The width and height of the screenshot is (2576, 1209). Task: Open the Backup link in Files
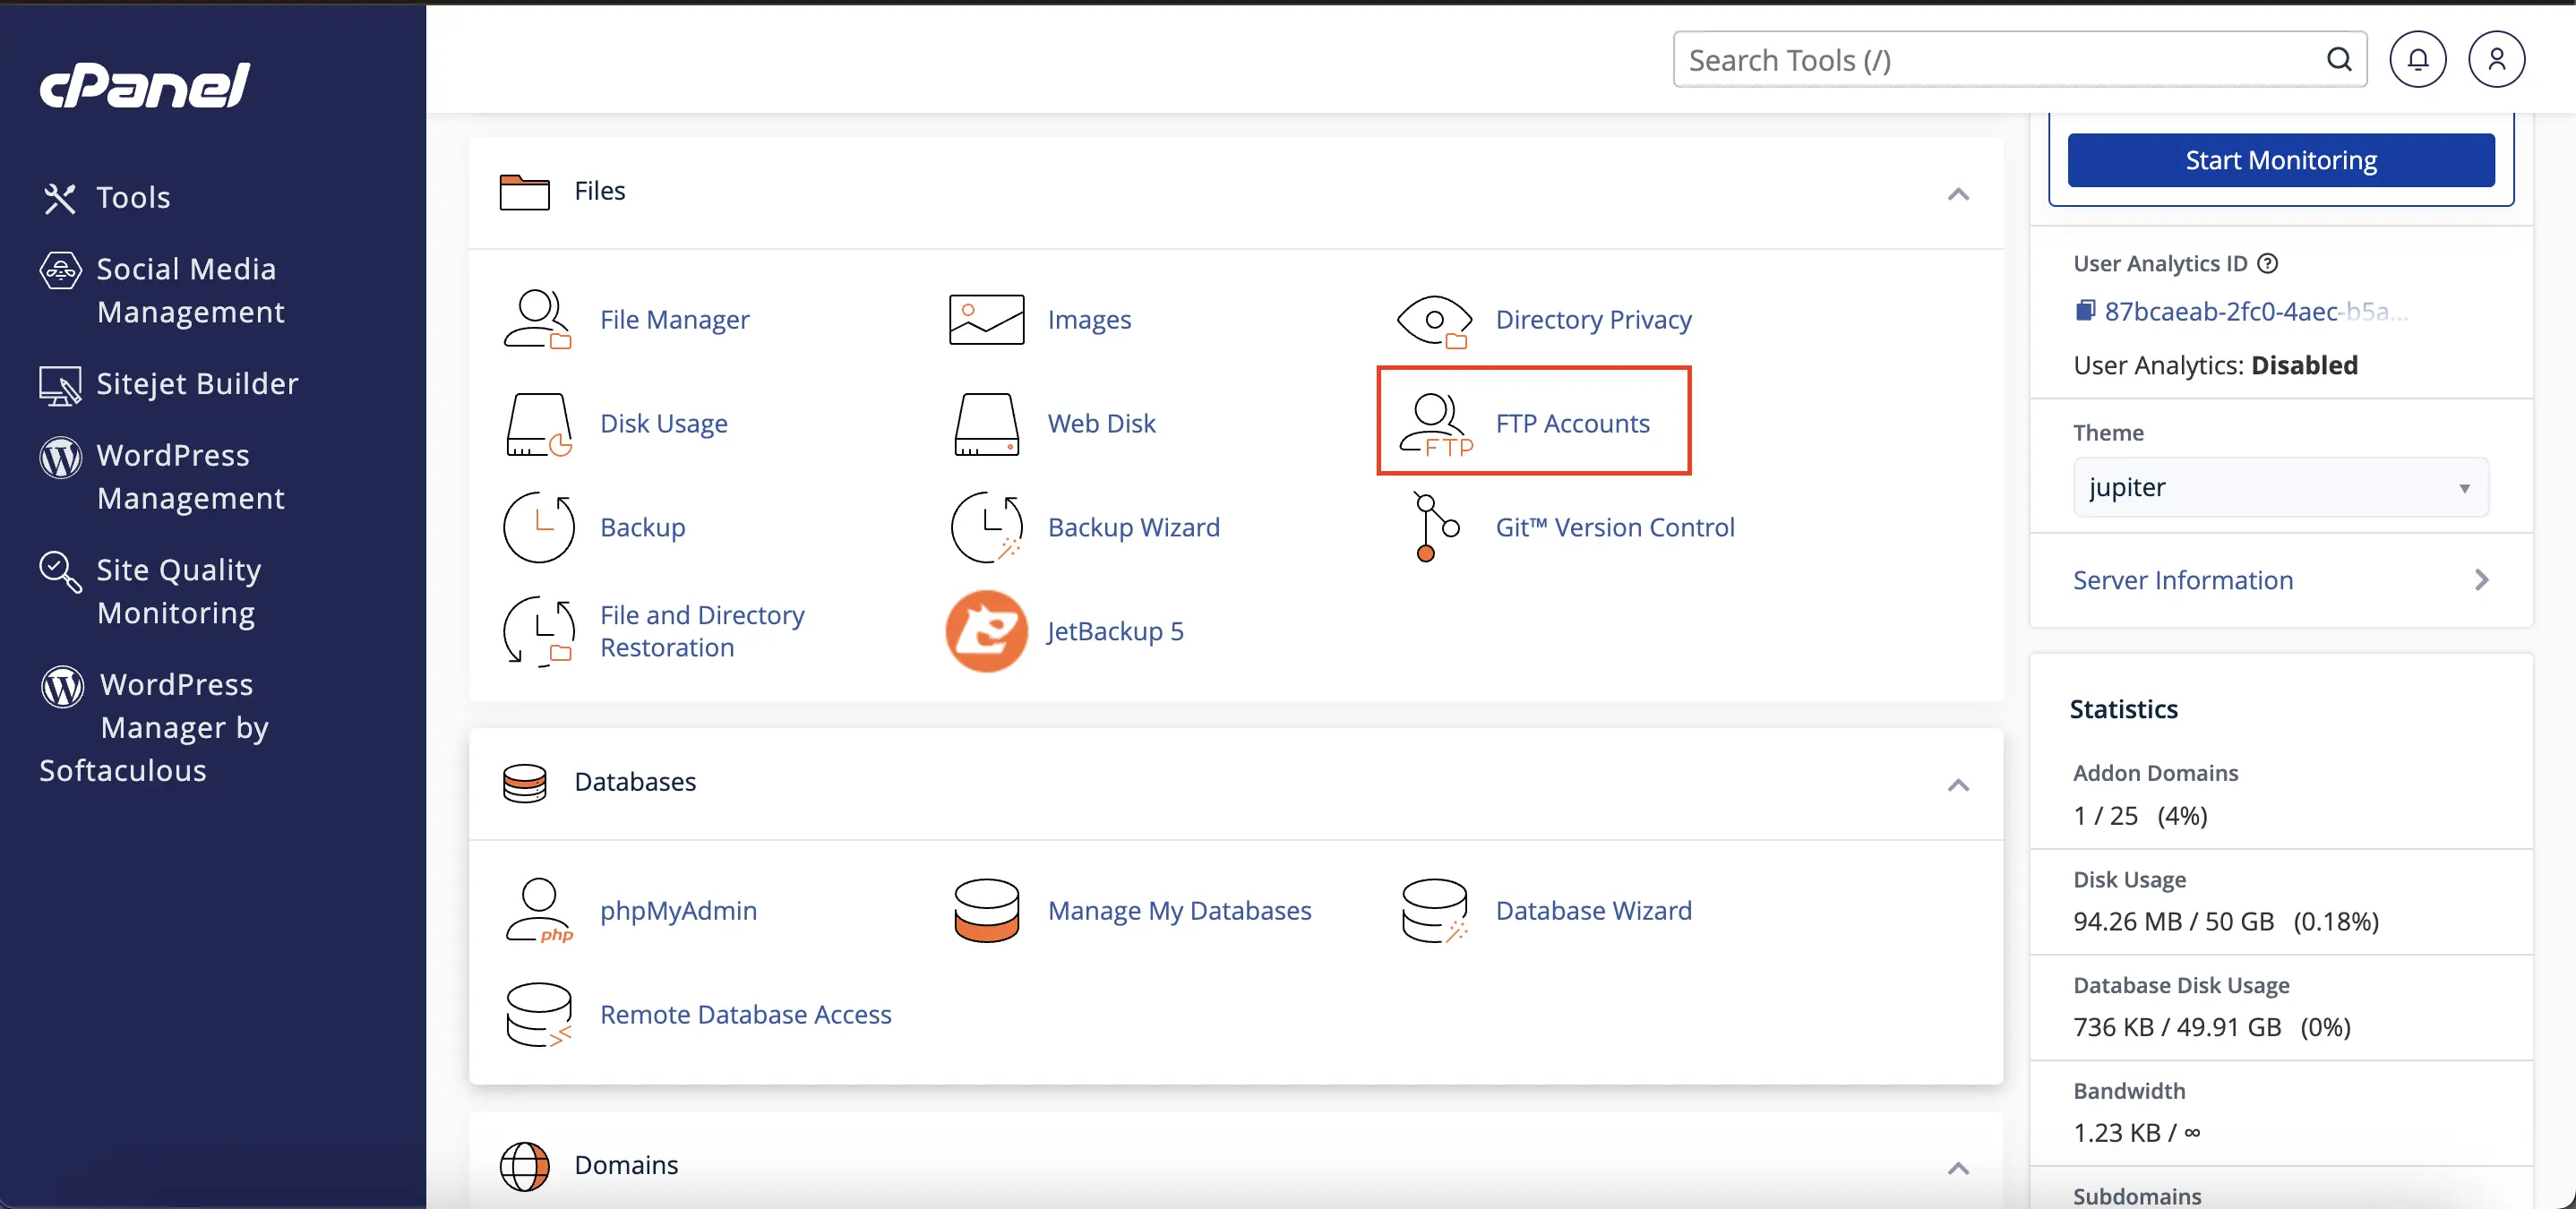642,527
